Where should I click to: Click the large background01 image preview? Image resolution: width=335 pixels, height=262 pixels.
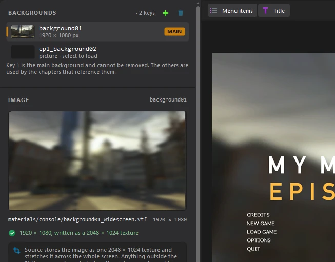click(97, 160)
